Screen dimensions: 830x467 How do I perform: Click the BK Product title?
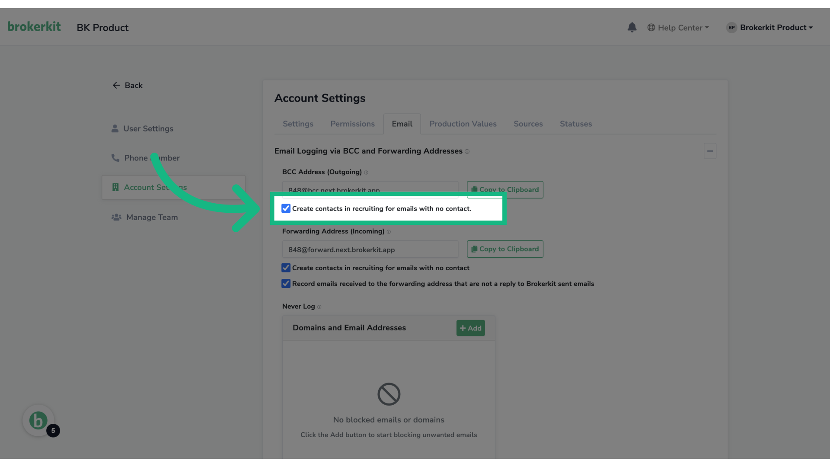click(x=102, y=28)
